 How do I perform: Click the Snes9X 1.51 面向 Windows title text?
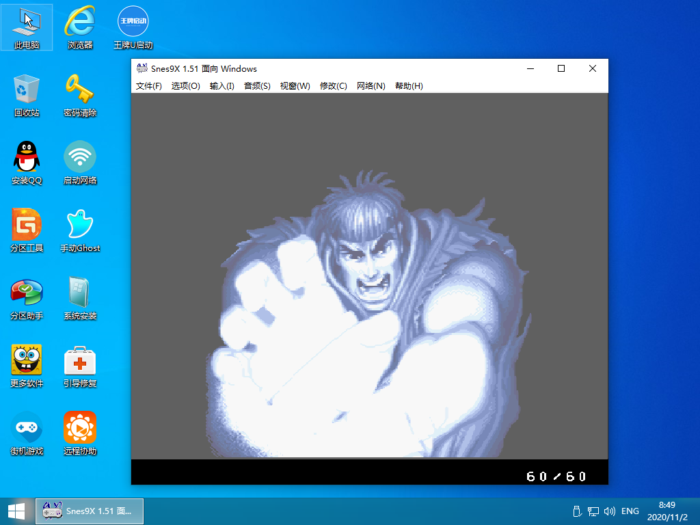pos(204,69)
